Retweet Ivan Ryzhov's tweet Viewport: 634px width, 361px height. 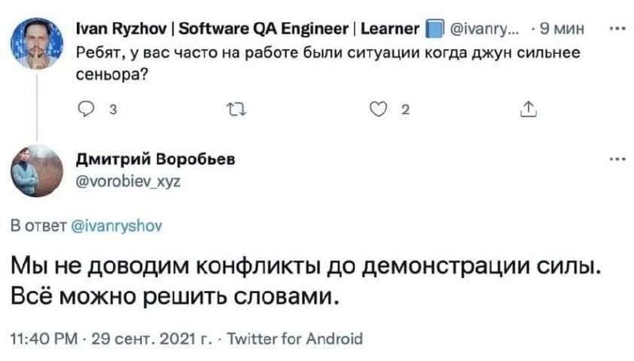point(234,111)
